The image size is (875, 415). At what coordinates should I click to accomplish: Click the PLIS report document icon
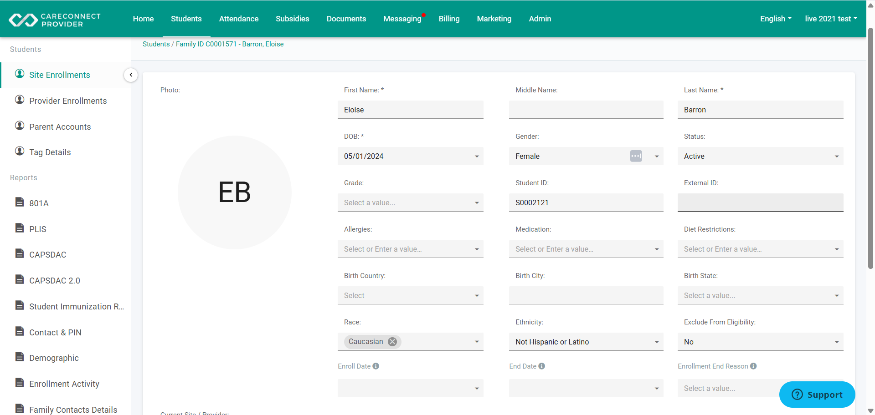20,228
